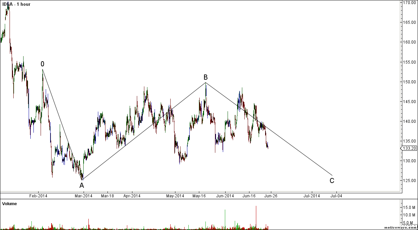Click the "IDEA - 1 hour" chart title
418x230 pixels.
pos(16,4)
